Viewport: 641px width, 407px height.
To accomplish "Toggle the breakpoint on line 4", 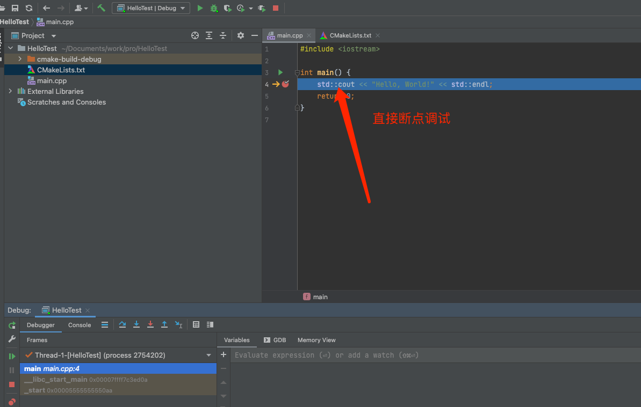I will coord(285,84).
